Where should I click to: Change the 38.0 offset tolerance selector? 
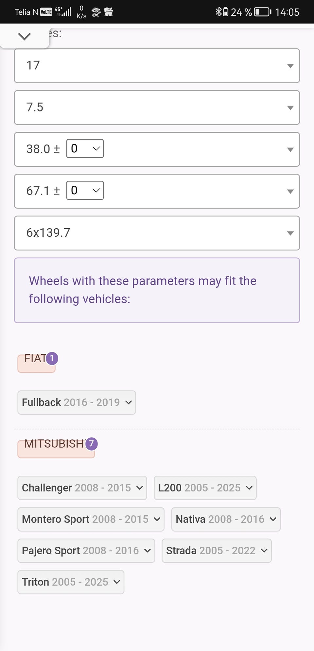click(x=85, y=149)
